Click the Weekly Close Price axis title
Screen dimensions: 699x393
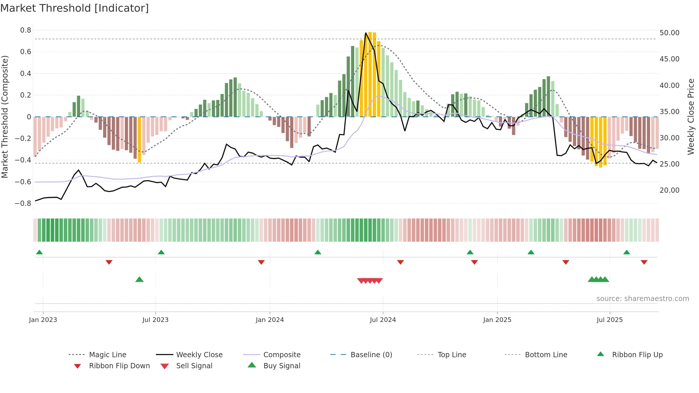[691, 116]
